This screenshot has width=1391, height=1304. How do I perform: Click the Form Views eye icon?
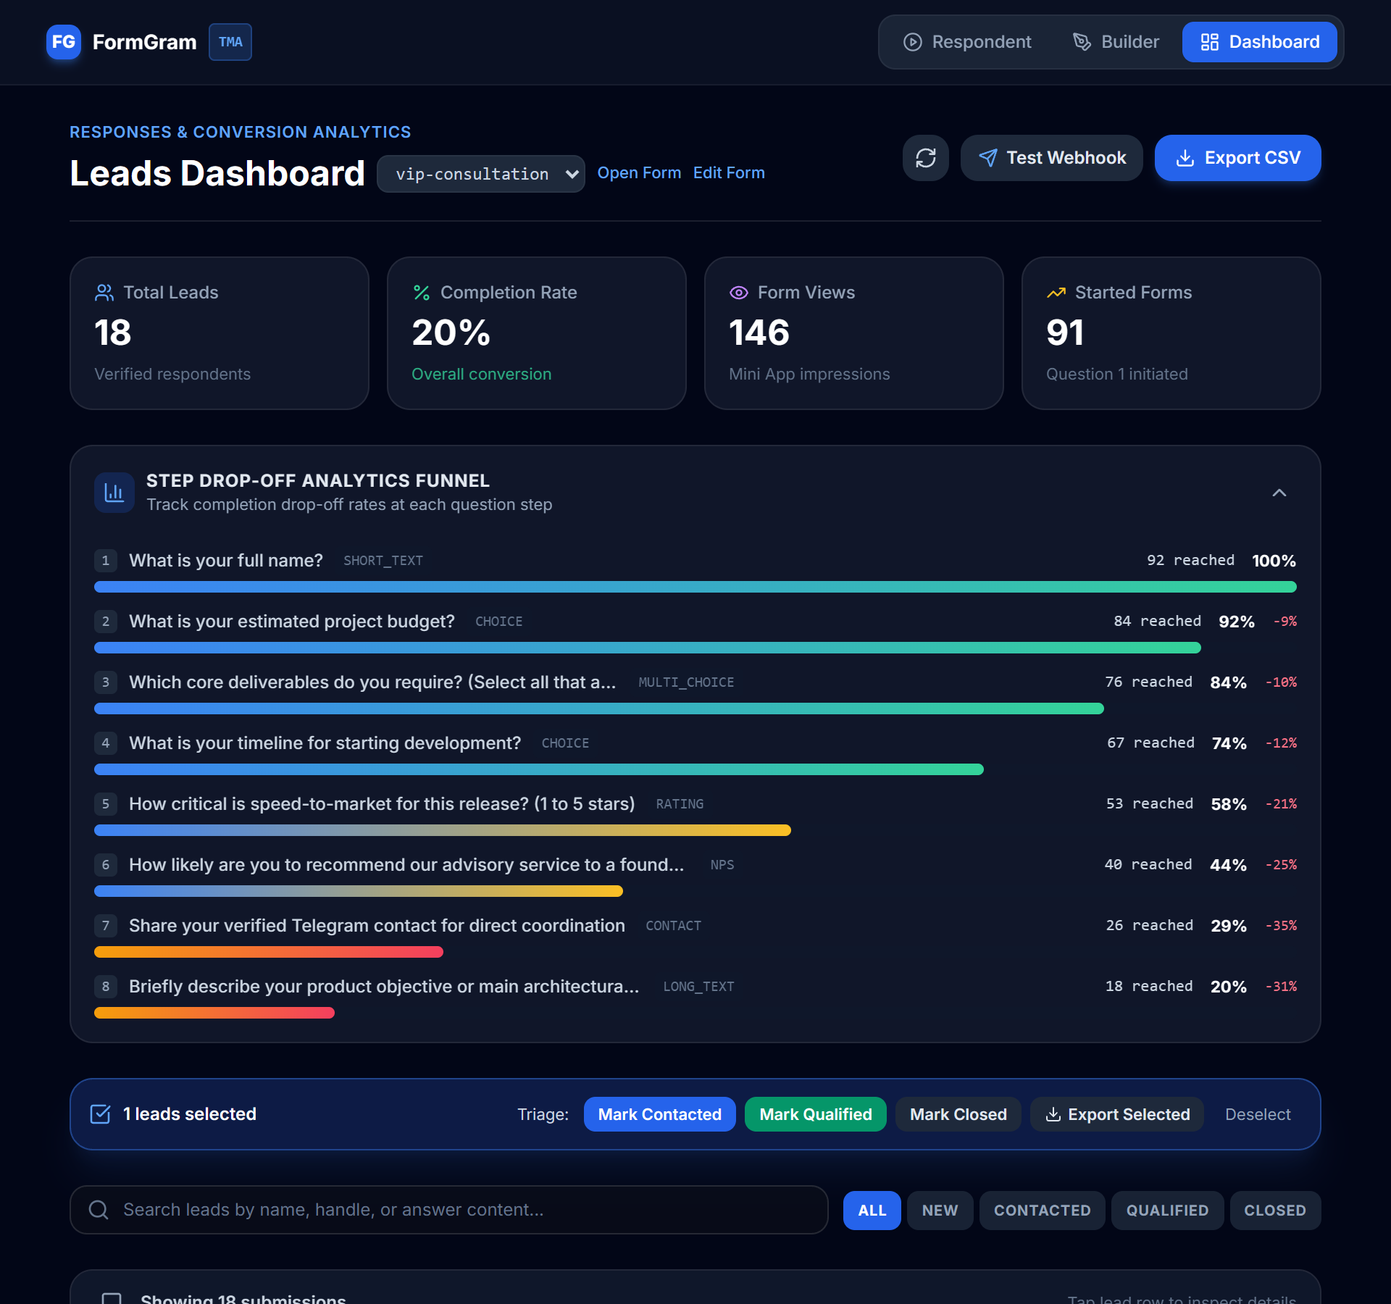pos(739,293)
